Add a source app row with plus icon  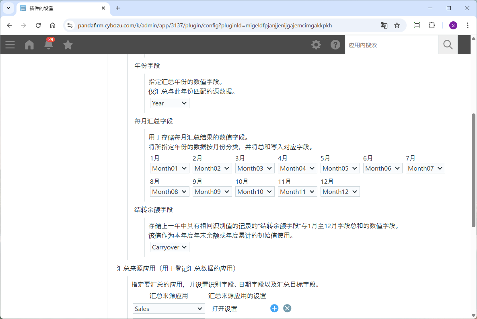pyautogui.click(x=274, y=309)
